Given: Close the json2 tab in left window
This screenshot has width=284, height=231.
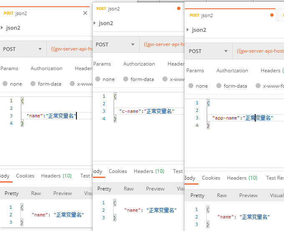Looking at the screenshot, I should 85,13.
